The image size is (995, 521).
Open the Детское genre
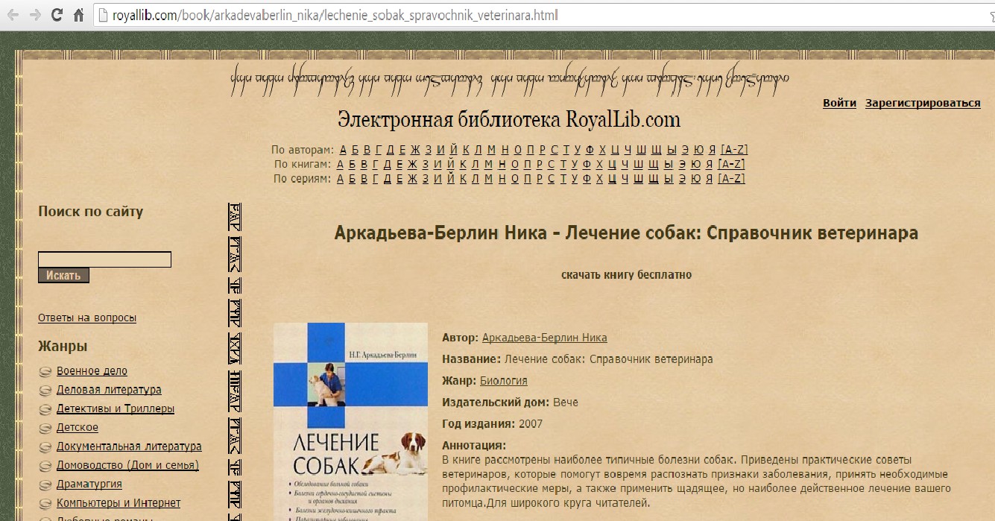pos(78,427)
